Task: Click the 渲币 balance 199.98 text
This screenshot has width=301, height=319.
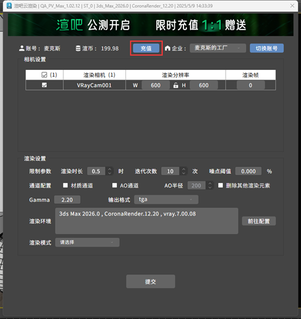Action: [x=110, y=48]
